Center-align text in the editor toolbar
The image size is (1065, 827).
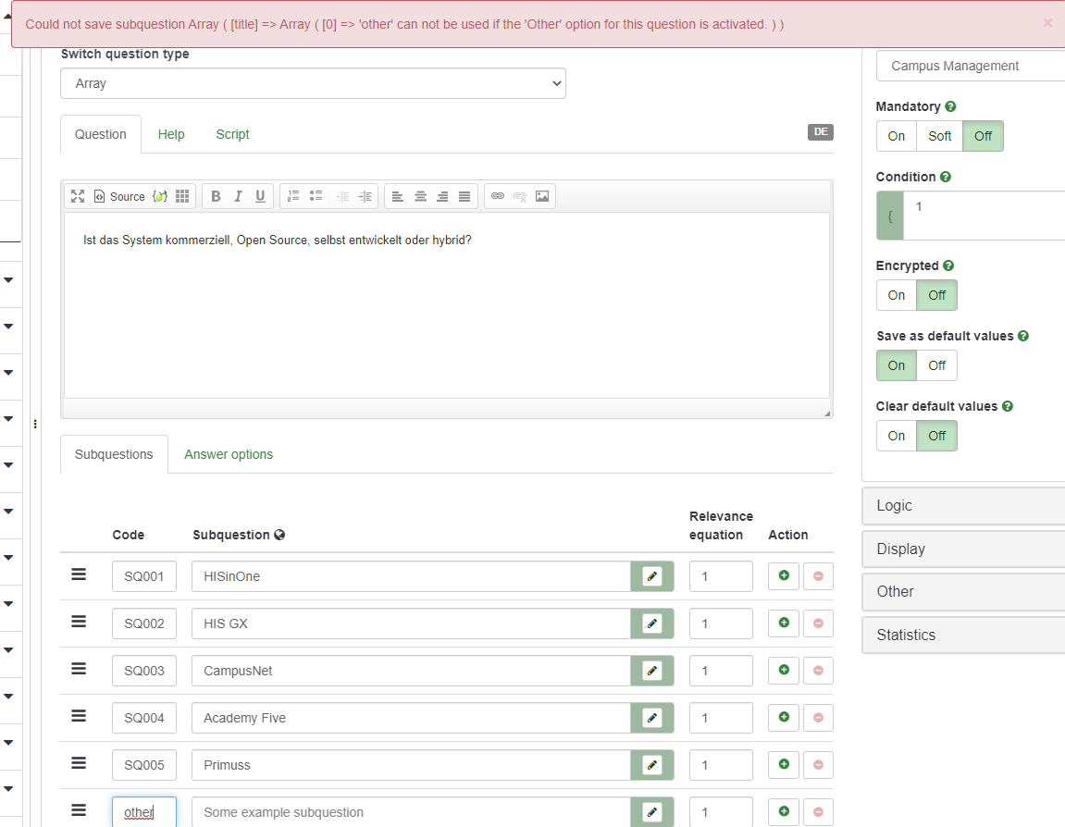[x=420, y=196]
